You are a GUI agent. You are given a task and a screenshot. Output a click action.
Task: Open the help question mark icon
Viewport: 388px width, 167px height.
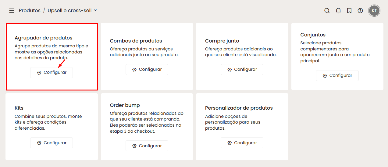[360, 11]
